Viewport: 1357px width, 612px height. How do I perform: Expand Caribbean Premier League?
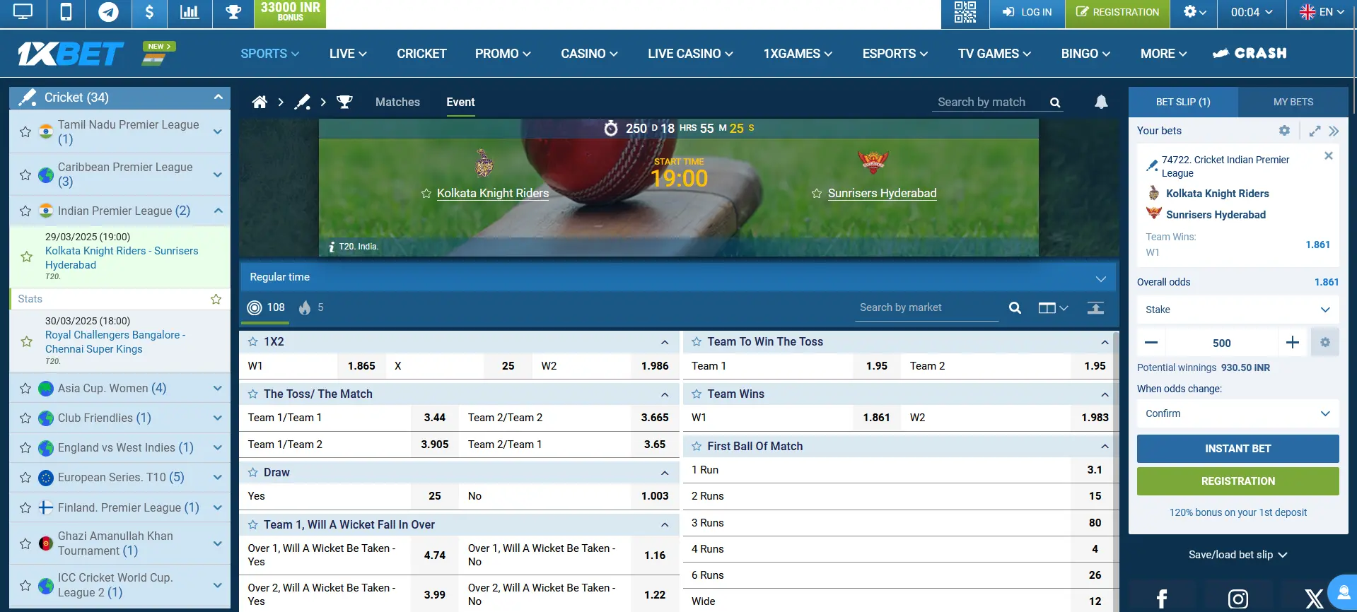(218, 175)
